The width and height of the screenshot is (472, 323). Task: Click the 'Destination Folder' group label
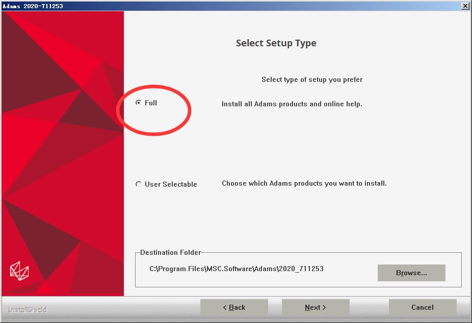tap(170, 252)
